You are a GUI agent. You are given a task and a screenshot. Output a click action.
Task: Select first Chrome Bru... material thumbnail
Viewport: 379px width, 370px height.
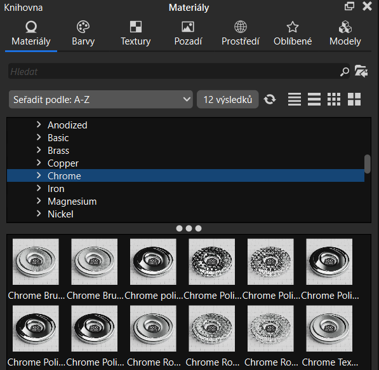click(36, 261)
